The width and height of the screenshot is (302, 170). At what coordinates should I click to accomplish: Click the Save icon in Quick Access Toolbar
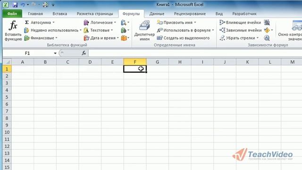tap(15, 5)
